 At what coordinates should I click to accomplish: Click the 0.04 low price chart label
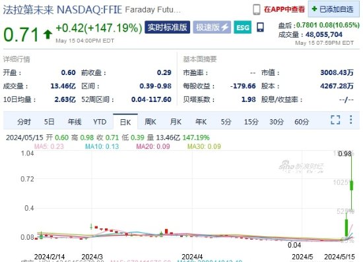tap(294, 245)
